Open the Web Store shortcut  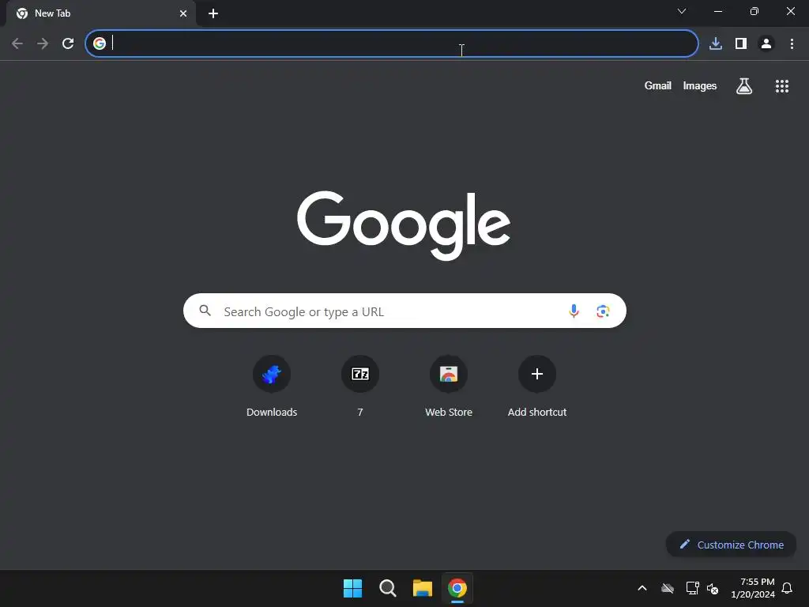(x=449, y=387)
